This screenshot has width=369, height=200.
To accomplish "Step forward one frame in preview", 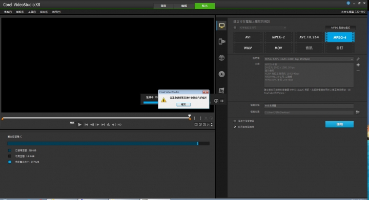I will [97, 125].
